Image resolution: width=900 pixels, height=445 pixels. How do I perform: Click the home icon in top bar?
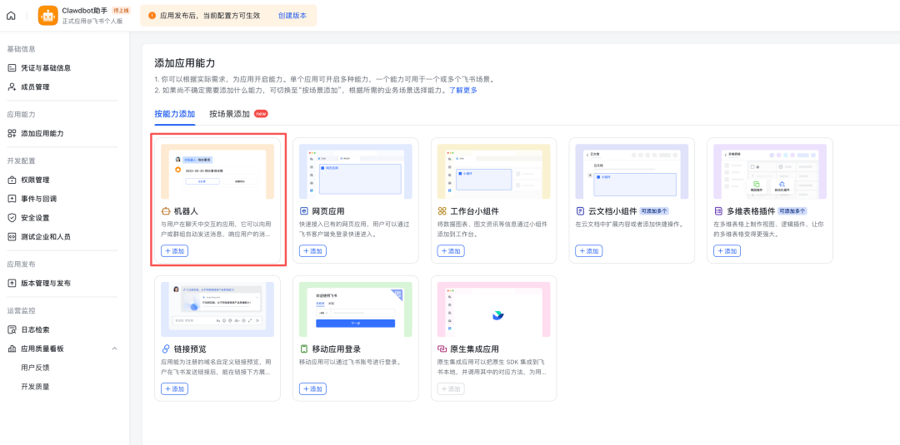[11, 16]
